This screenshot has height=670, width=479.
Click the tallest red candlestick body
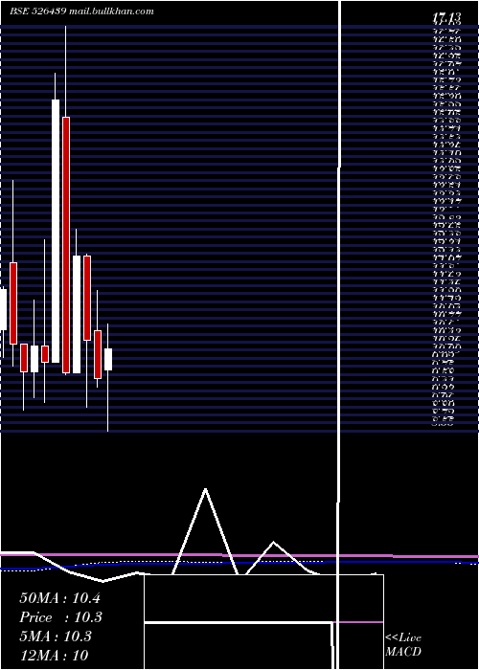66,245
